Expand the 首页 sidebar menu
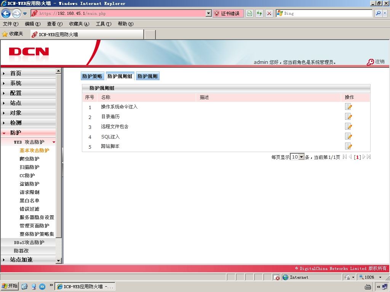Screen dimensions: 390x292 pyautogui.click(x=28, y=73)
